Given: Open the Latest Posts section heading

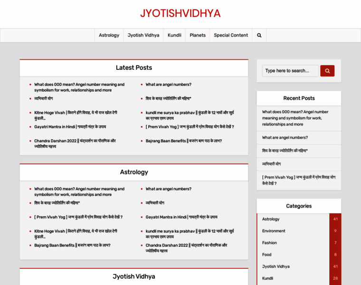Looking at the screenshot, I should [x=134, y=67].
